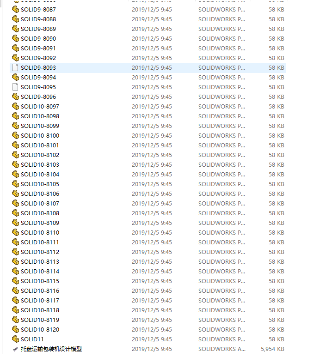Click the part icon of SOLID10-8099
Viewport: 326px width, 363px height.
click(15, 126)
